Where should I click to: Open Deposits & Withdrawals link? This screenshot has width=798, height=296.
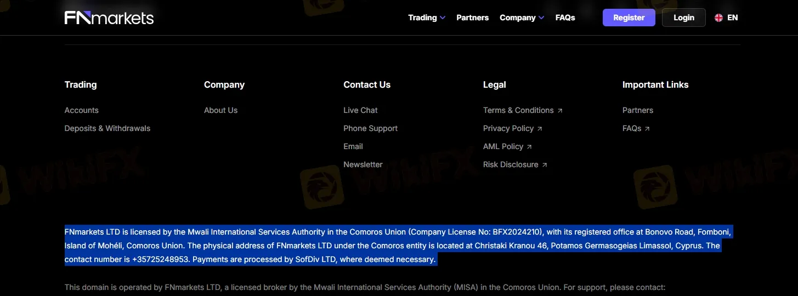107,128
